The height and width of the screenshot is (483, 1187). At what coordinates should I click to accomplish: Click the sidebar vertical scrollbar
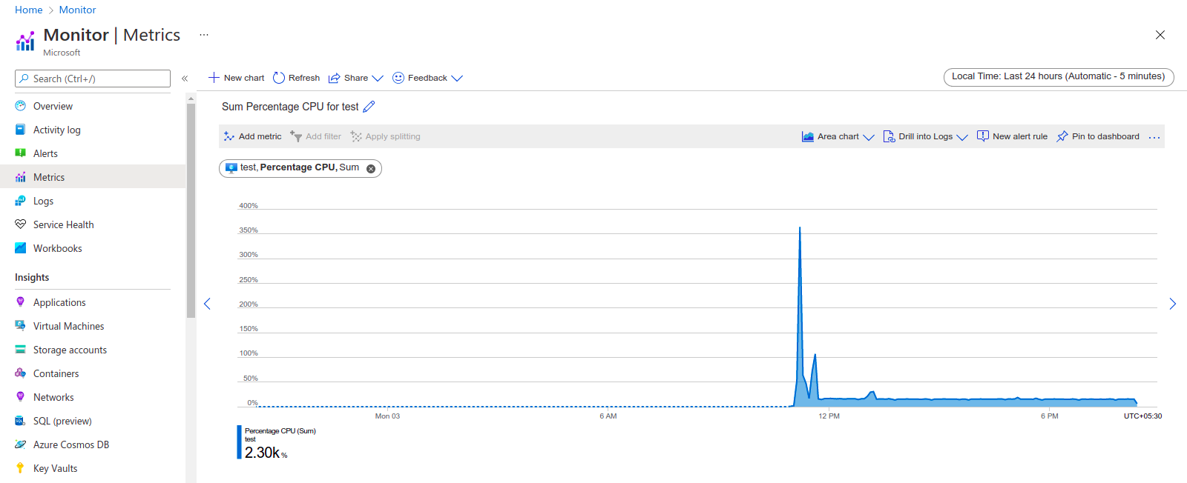click(x=191, y=210)
